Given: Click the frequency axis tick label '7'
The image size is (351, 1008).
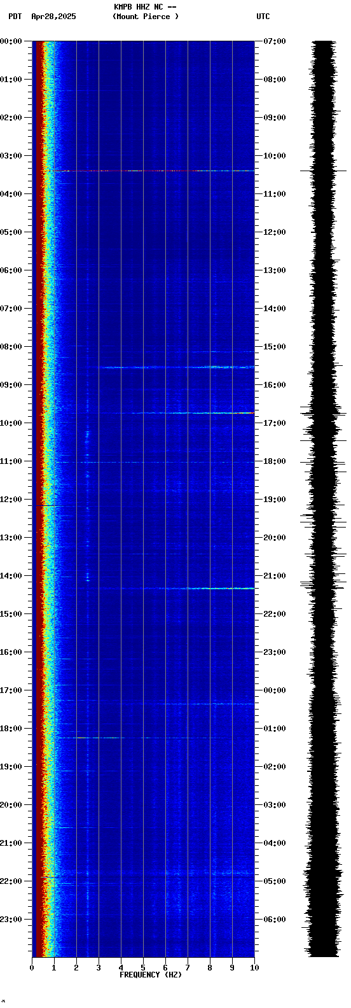Looking at the screenshot, I should (188, 968).
